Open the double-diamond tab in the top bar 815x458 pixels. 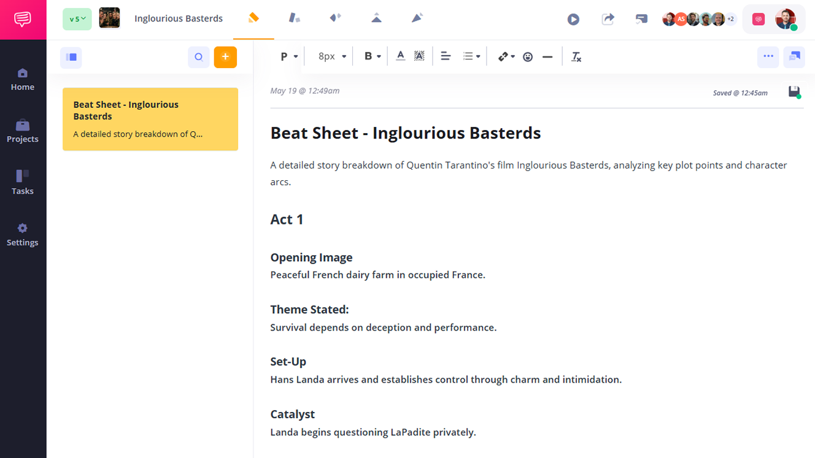(x=335, y=18)
